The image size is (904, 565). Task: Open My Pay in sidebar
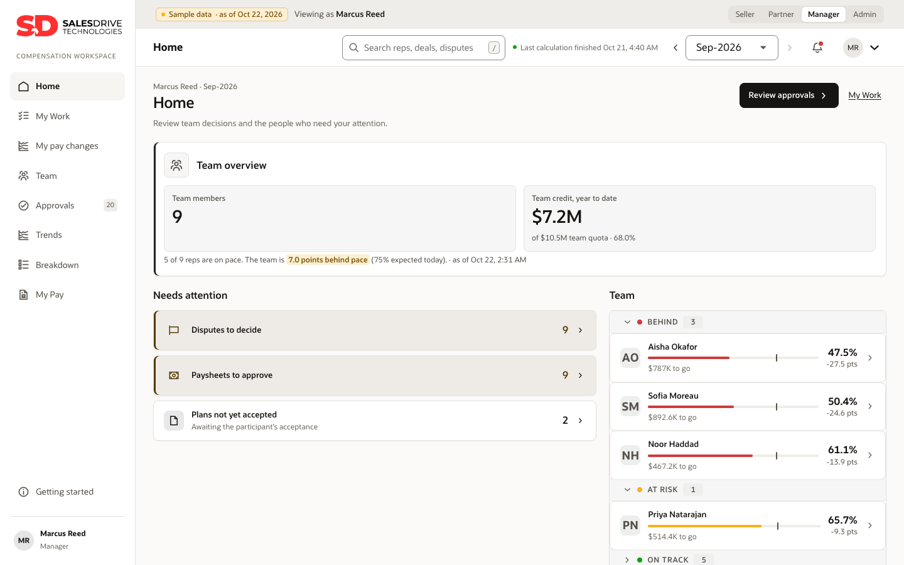[x=67, y=295]
